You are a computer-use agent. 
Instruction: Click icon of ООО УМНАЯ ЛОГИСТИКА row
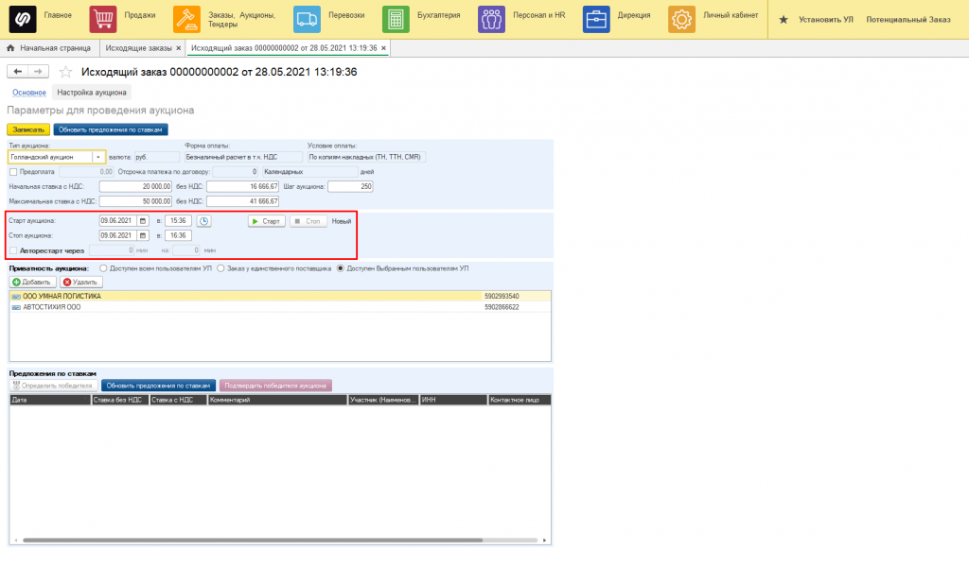click(16, 297)
